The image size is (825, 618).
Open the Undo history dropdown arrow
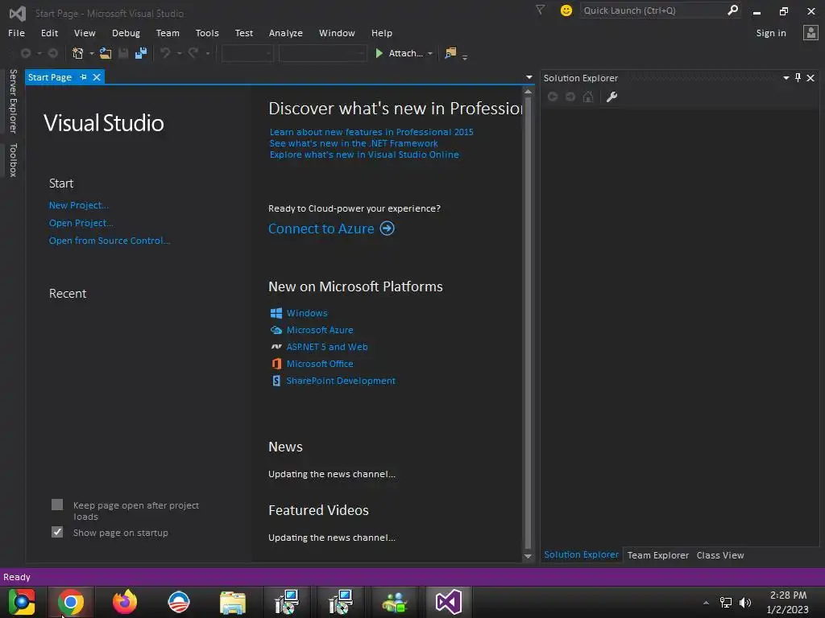pos(179,54)
